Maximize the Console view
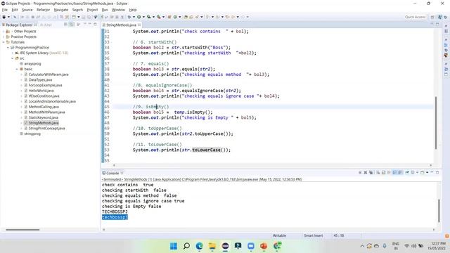 pyautogui.click(x=437, y=173)
